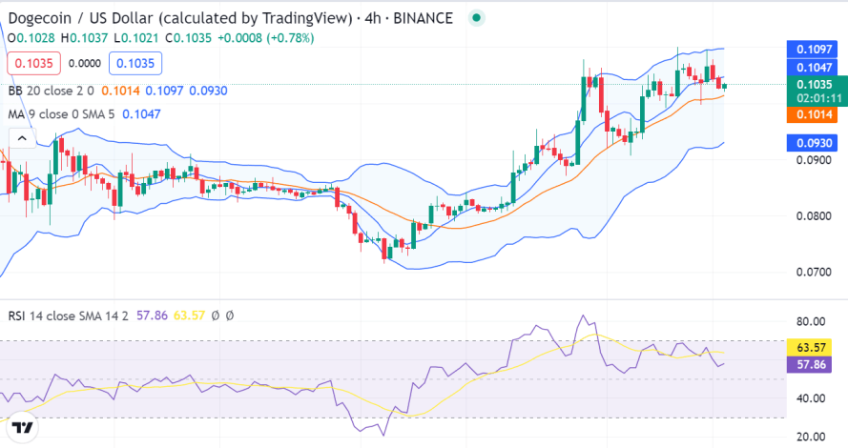
Task: Click the green market status dot
Action: [x=476, y=18]
